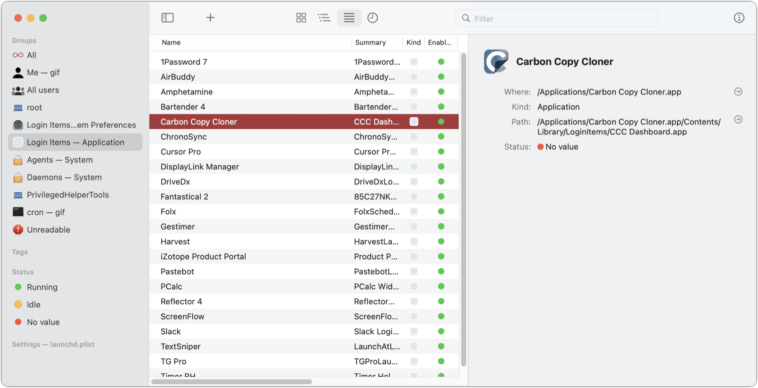Sort list by Name column header
Image resolution: width=758 pixels, height=388 pixels.
coord(171,43)
